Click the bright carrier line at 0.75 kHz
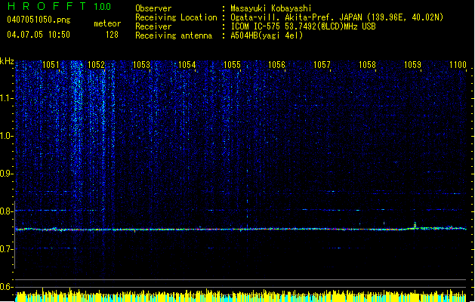475x302 pixels. click(x=241, y=230)
